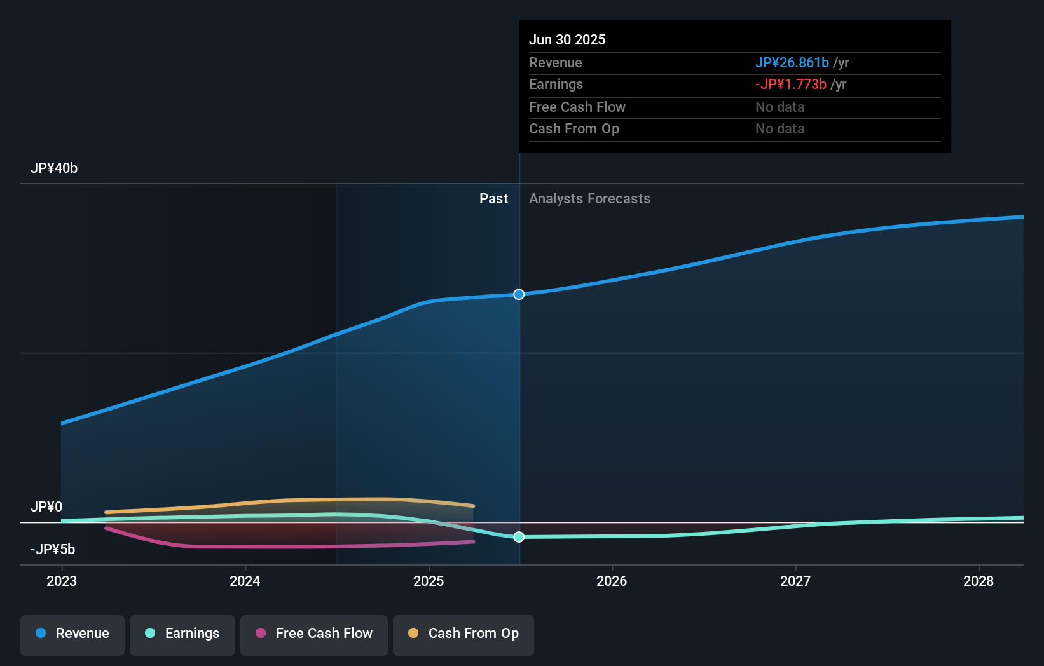The image size is (1044, 666).
Task: Switch to the Analysts Forecasts section
Action: tap(590, 198)
